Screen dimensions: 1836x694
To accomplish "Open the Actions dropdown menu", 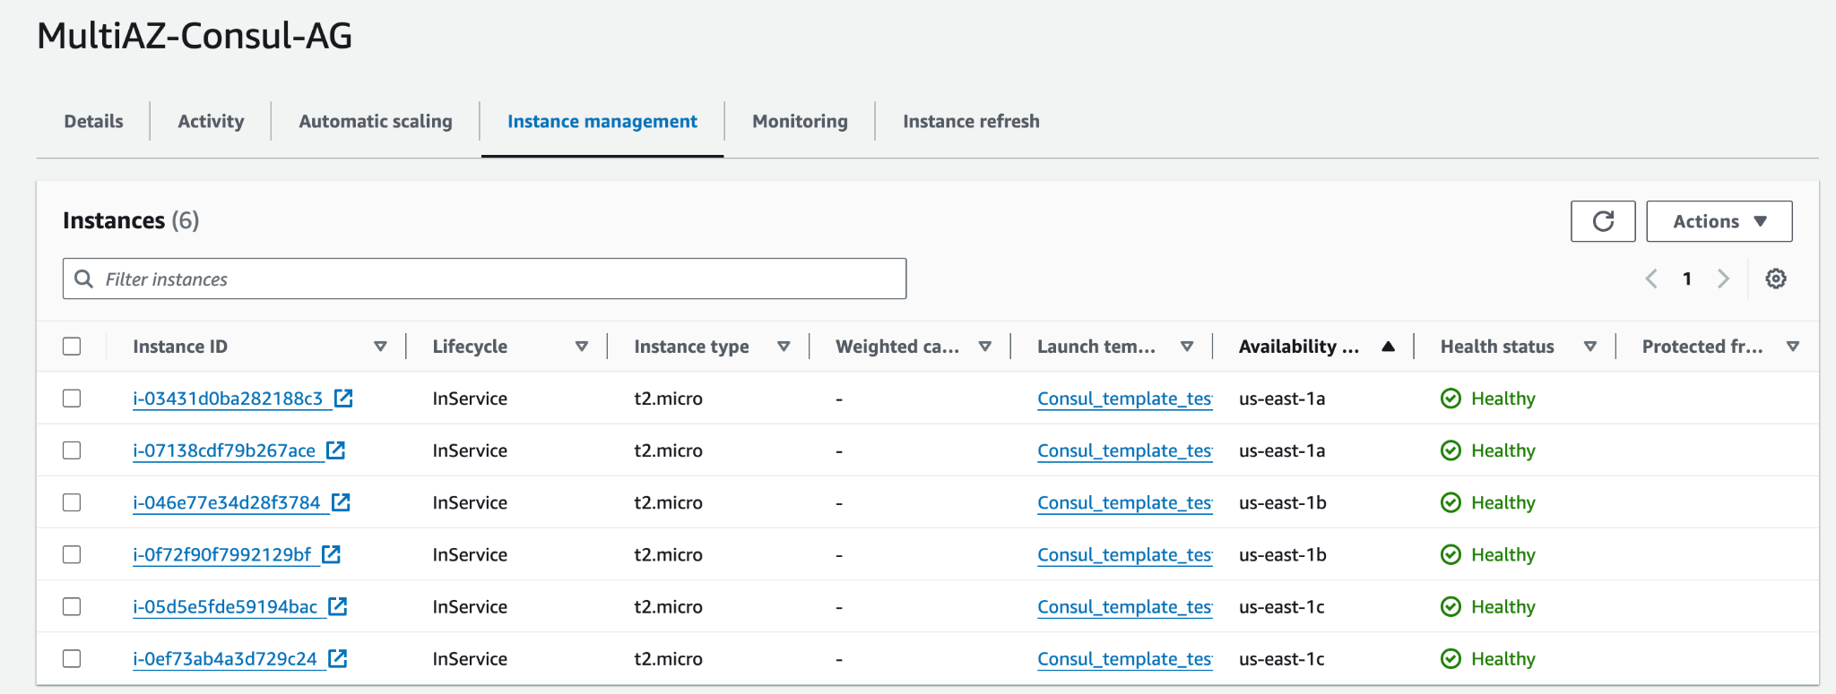I will (1719, 221).
